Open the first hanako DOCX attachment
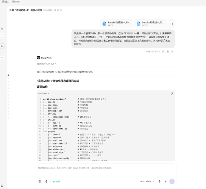 click(117, 24)
